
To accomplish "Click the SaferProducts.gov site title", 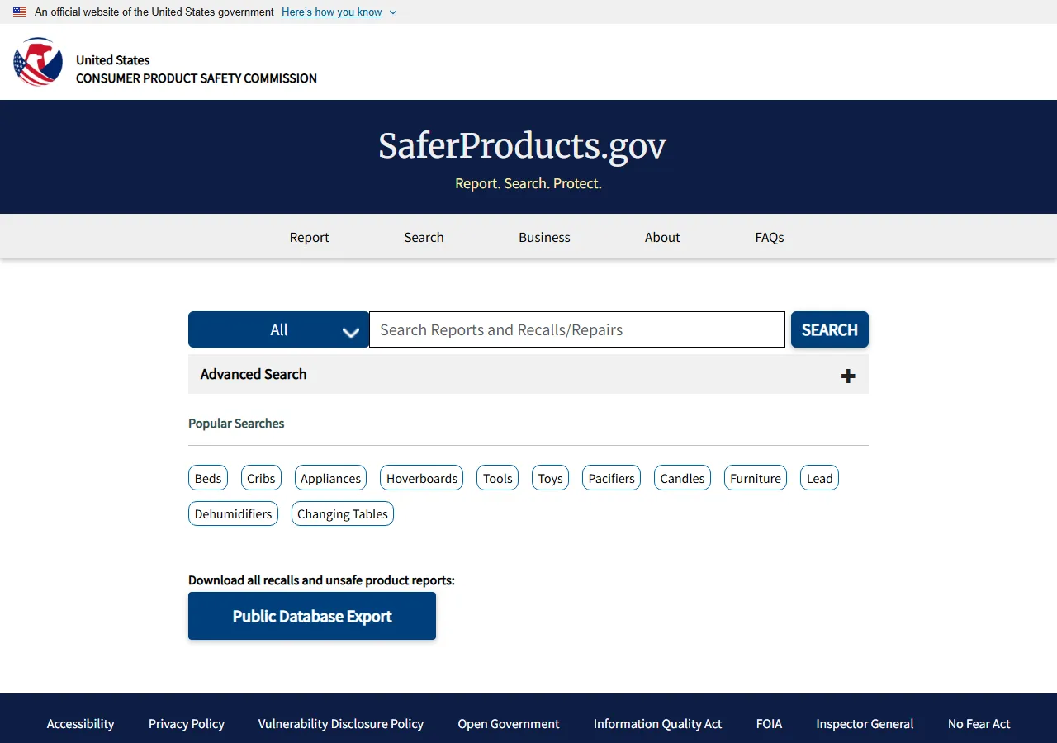I will click(x=522, y=146).
